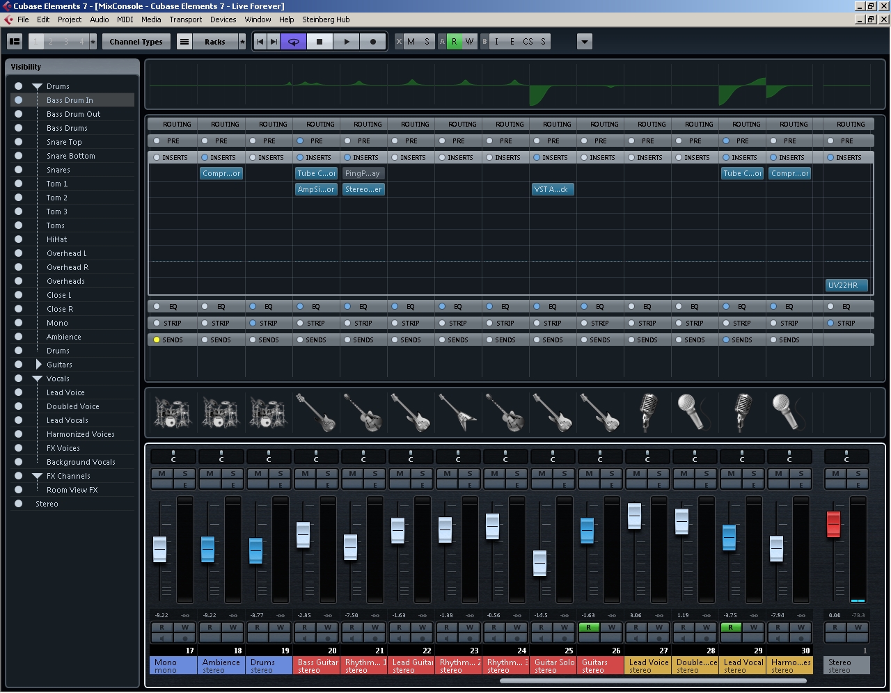
Task: Deactivate all mutes with toolbar M
Action: (x=411, y=42)
